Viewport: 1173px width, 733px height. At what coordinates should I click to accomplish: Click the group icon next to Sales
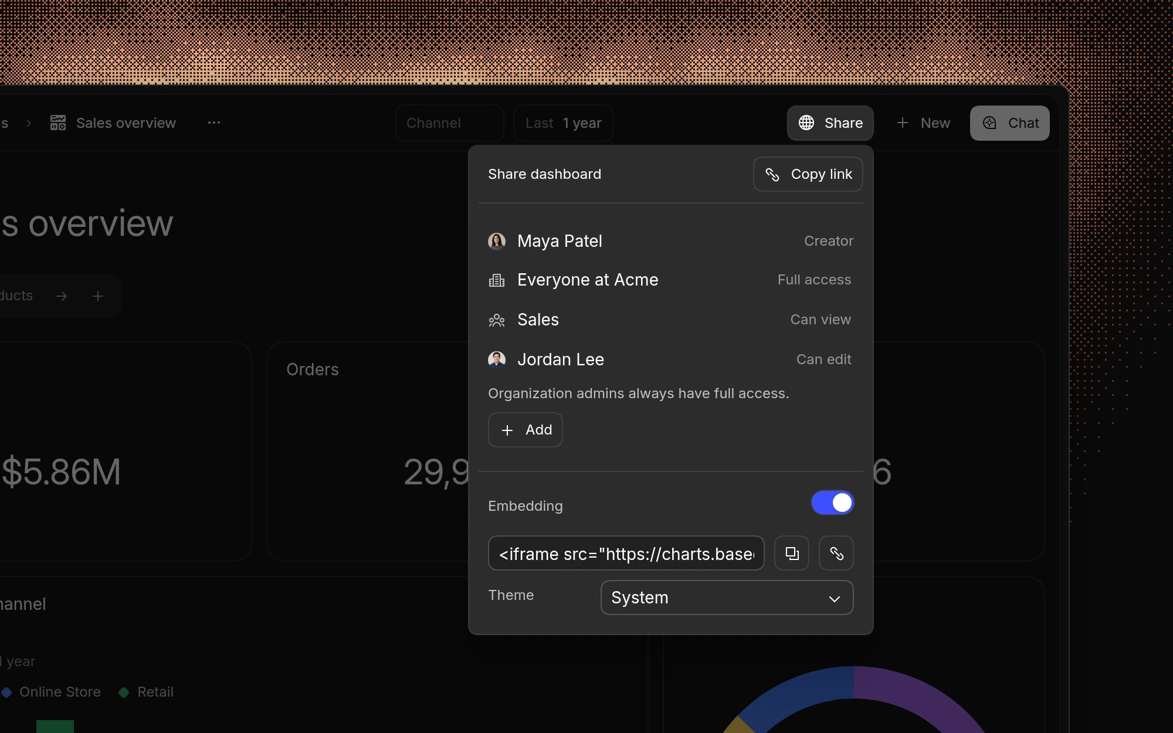(497, 320)
